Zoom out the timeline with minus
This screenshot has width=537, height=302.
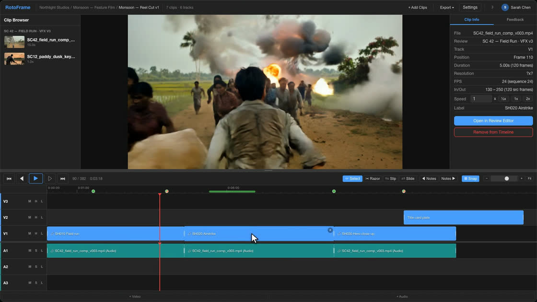[x=486, y=178]
